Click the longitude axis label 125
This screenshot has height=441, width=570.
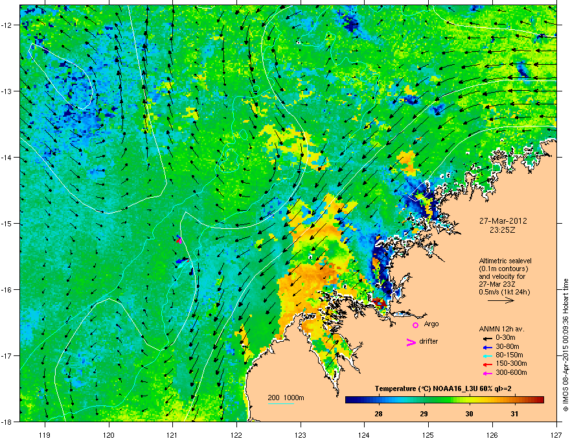[x=428, y=435]
